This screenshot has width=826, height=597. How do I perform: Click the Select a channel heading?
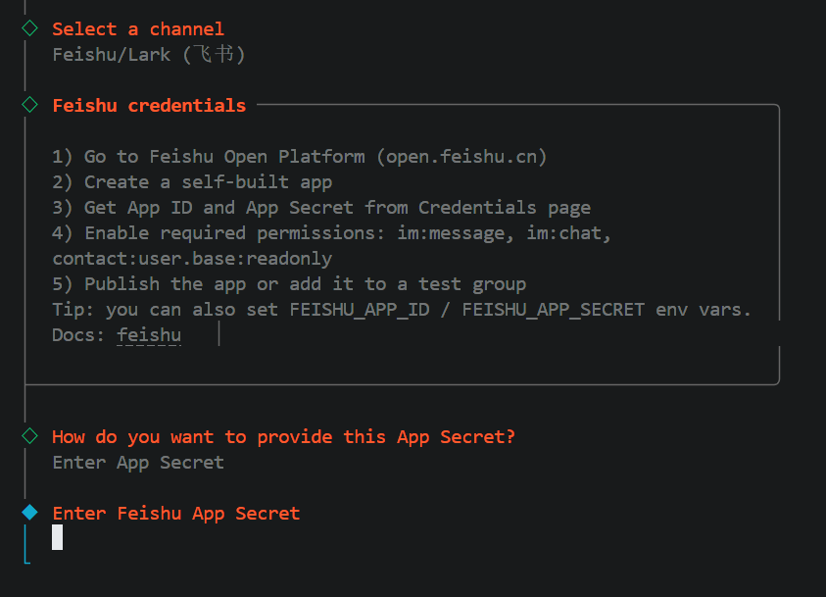(138, 29)
